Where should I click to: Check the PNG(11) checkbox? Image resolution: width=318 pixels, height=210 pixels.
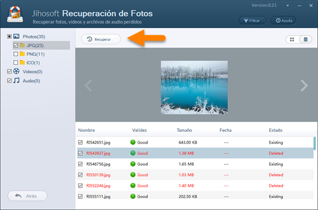pos(16,54)
